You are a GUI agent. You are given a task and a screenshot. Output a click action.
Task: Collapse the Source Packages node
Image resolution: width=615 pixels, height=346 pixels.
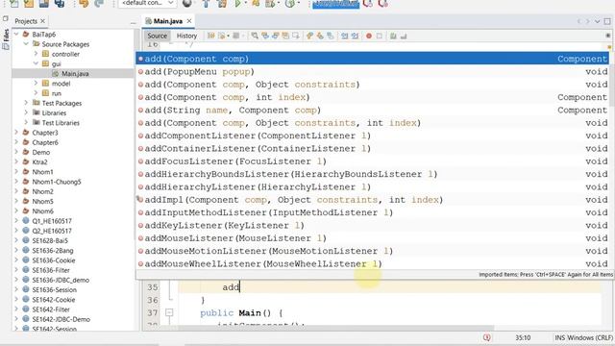click(26, 44)
